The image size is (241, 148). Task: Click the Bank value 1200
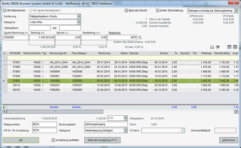pos(154,125)
